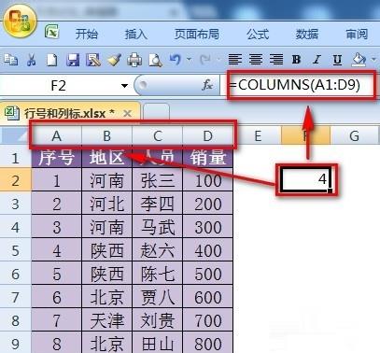Click the Cut scissors icon

pos(32,60)
